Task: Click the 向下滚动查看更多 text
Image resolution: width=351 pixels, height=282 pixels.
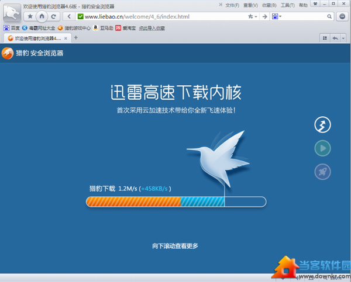Action: (175, 246)
